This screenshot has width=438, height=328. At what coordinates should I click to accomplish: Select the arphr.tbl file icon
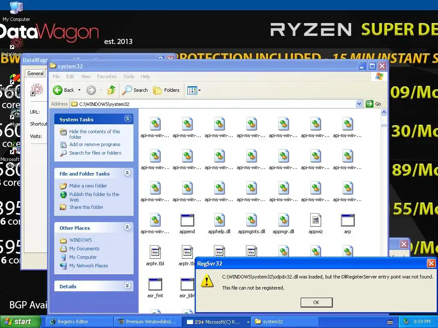155,252
